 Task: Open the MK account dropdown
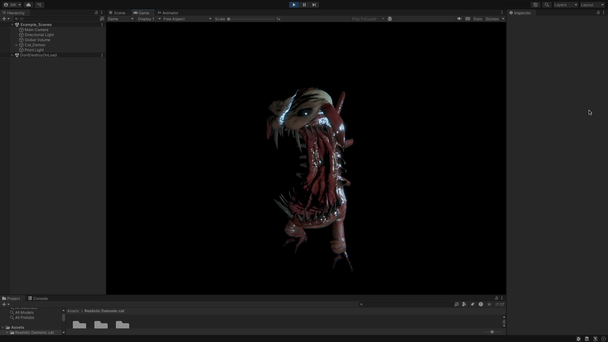point(12,5)
